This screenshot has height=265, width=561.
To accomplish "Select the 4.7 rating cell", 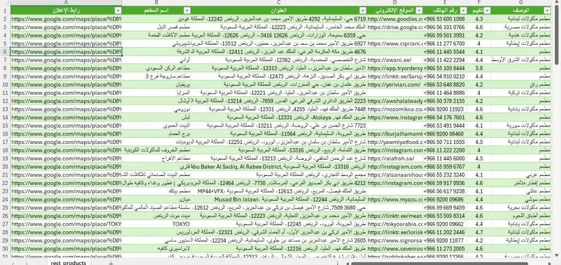I will click(x=479, y=232).
